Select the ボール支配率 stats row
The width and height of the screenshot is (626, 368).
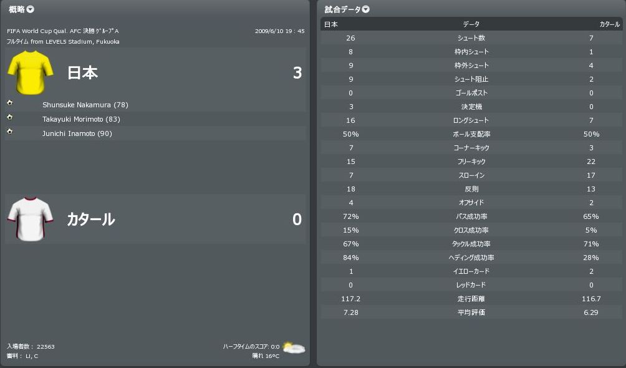(471, 134)
